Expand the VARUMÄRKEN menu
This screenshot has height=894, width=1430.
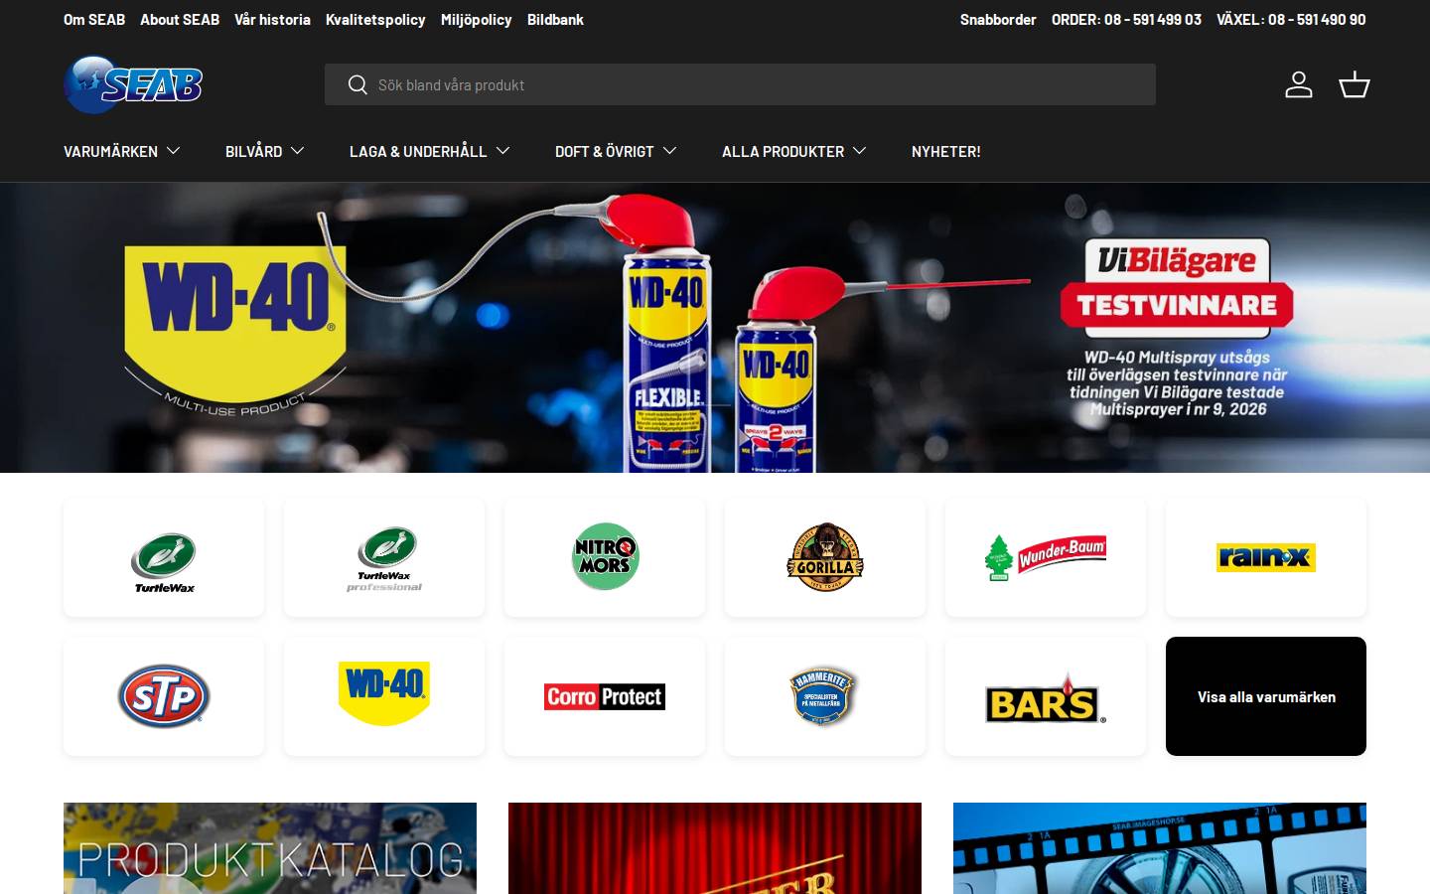(x=121, y=151)
